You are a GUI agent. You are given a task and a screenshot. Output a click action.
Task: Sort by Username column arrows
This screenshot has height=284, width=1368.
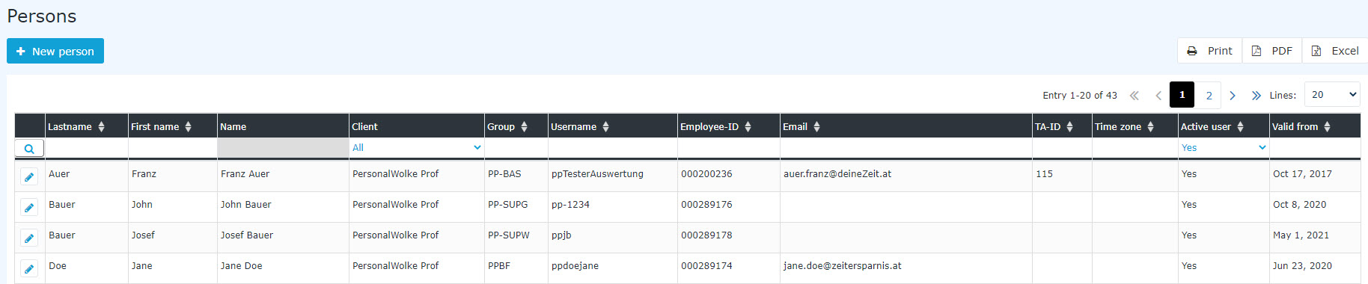pos(606,127)
